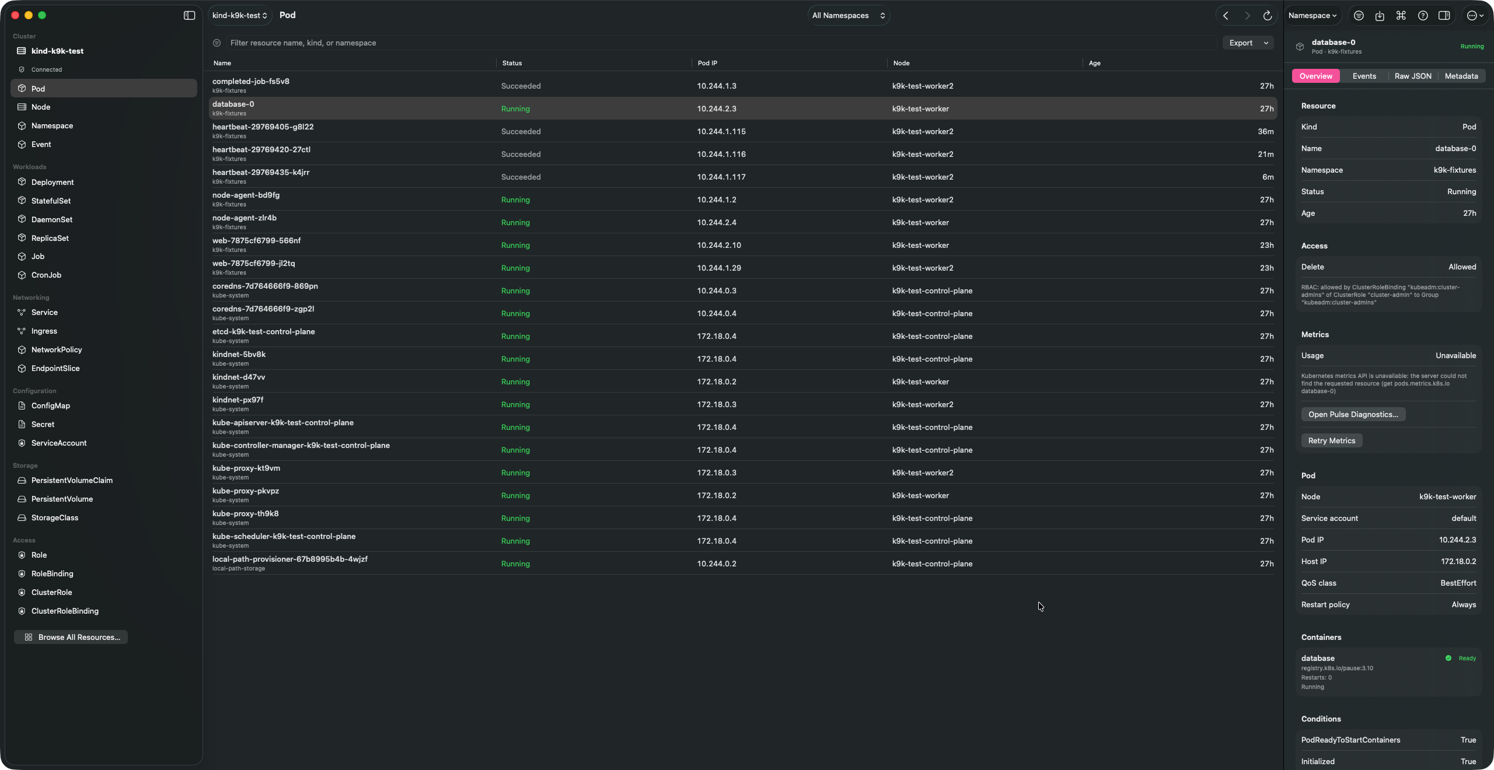The image size is (1494, 770).
Task: Switch to the Events tab
Action: (x=1364, y=76)
